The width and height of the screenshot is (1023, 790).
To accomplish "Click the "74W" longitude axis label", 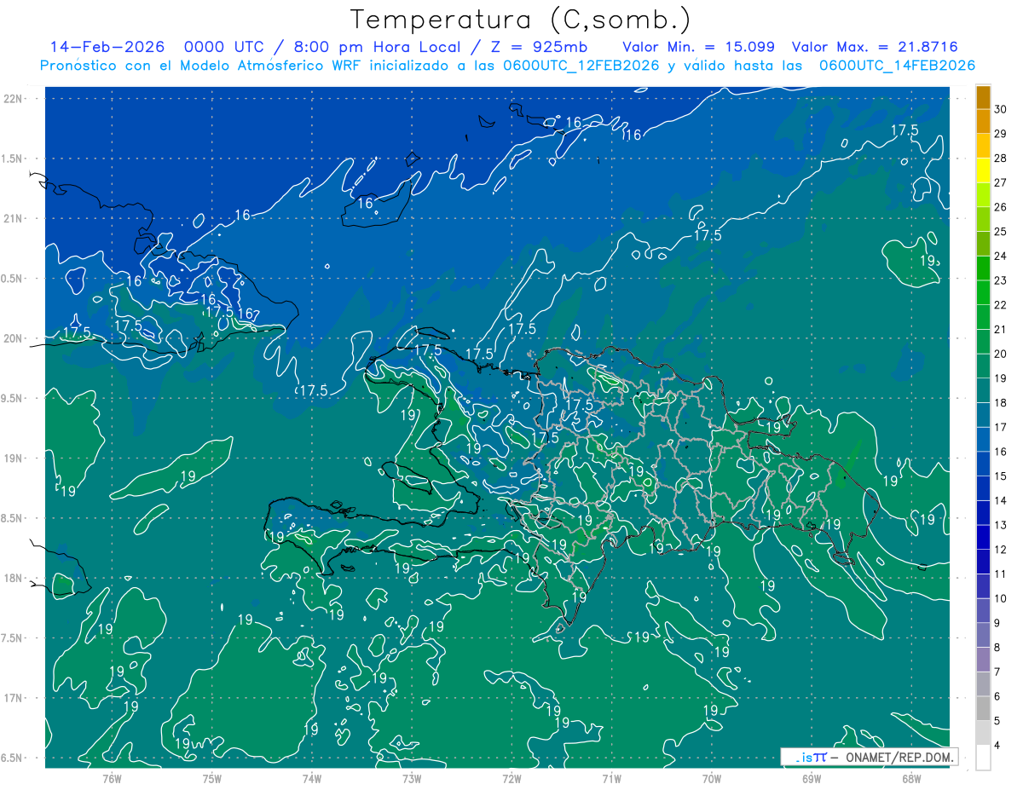I will click(312, 778).
